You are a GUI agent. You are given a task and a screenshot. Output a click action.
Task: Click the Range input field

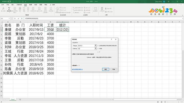click(86, 46)
